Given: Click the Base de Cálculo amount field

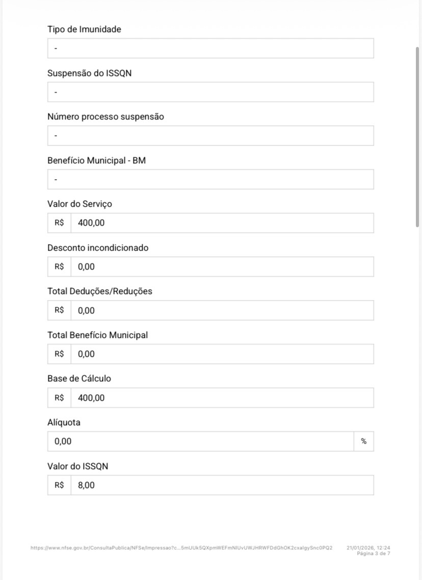Looking at the screenshot, I should coord(222,398).
